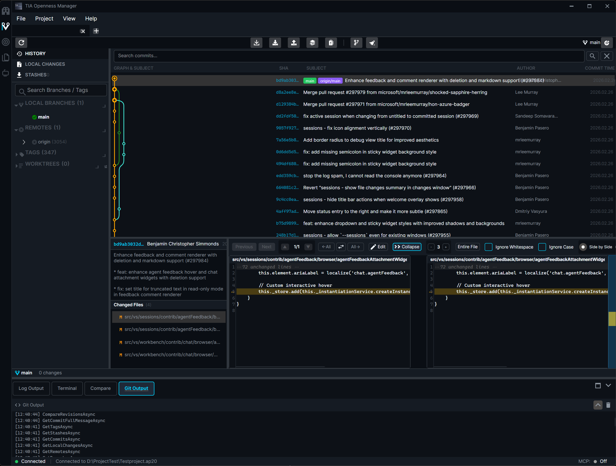
Task: Click the Create Branch toolbar icon
Action: pyautogui.click(x=356, y=43)
